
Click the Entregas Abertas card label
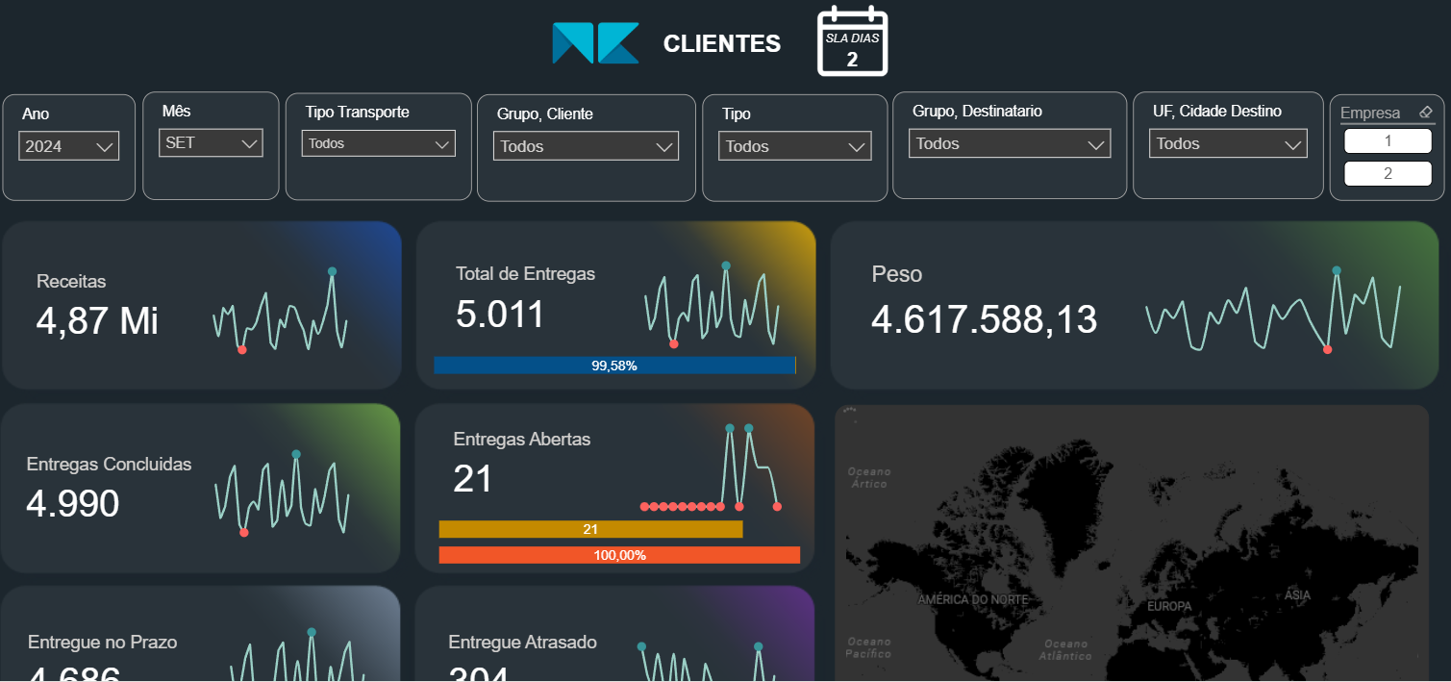(x=522, y=440)
